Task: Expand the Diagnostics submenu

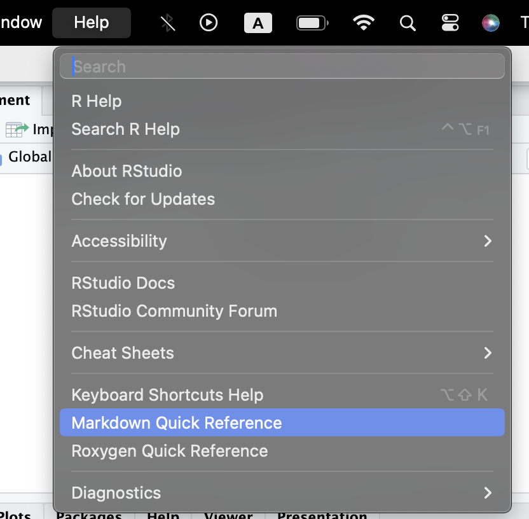Action: (282, 493)
